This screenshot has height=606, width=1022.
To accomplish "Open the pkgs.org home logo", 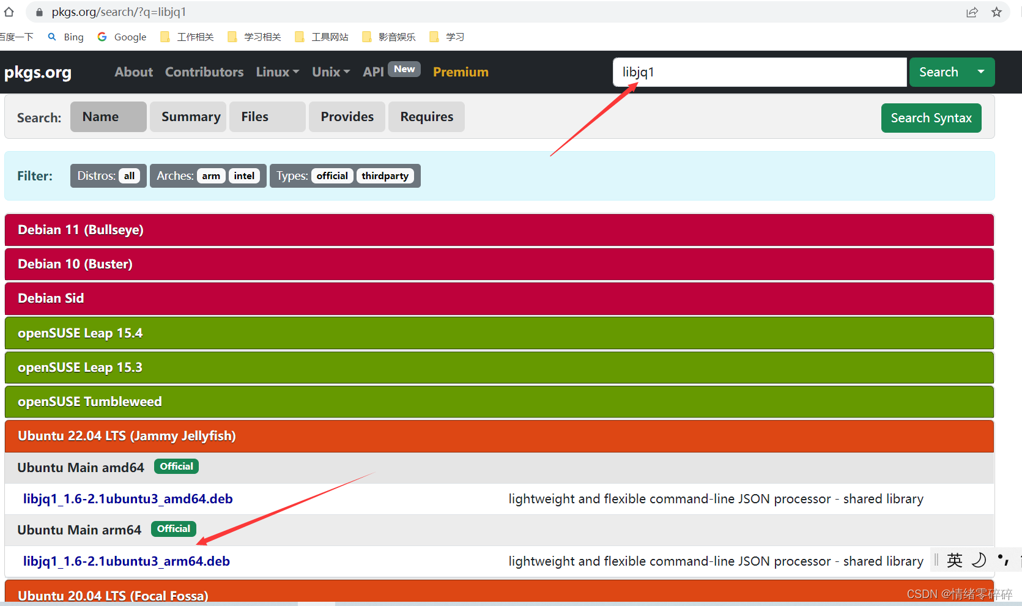I will tap(37, 72).
